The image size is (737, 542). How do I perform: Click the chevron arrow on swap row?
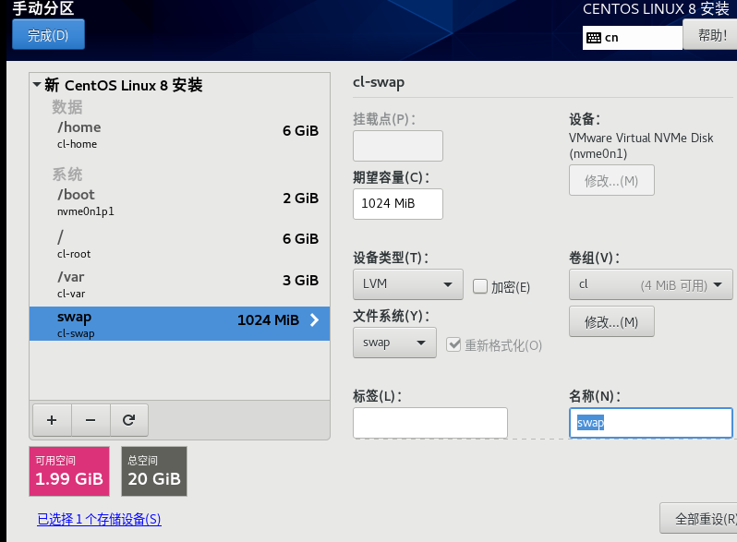(x=314, y=320)
